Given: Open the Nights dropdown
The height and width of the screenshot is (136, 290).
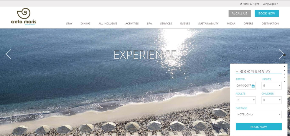Looking at the screenshot, I should click(x=271, y=86).
